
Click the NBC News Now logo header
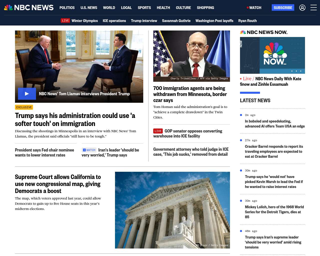click(264, 32)
